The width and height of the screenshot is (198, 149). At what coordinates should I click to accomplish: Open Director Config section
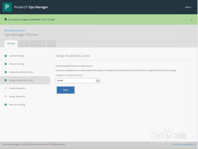(16, 64)
